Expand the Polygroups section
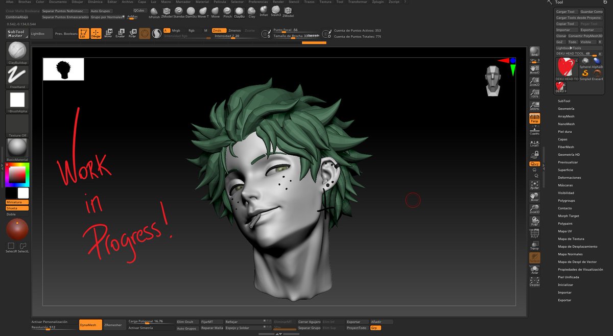613x336 pixels. click(x=567, y=201)
